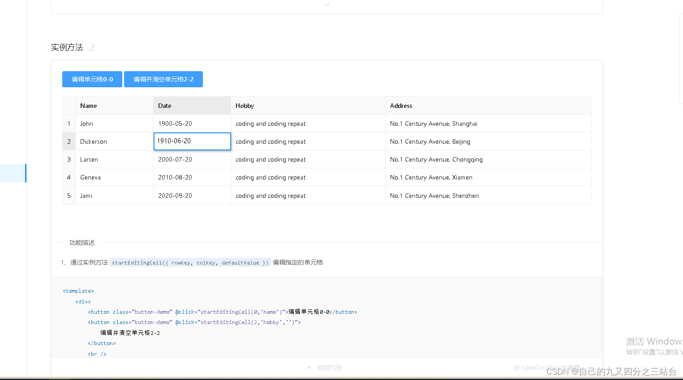Click the 编辑单元格0-0 button
This screenshot has width=683, height=380.
92,79
